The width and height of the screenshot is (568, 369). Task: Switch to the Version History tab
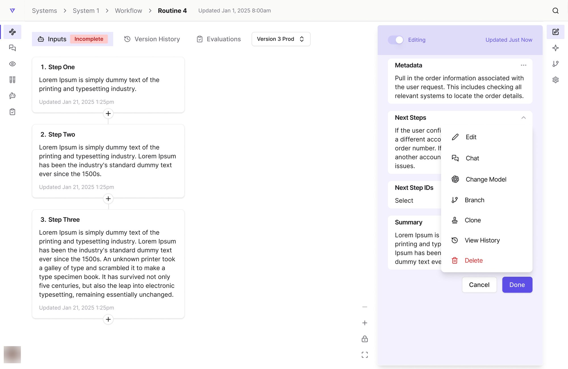point(152,39)
